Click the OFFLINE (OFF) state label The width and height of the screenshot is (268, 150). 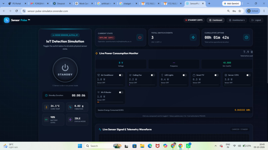[106, 38]
